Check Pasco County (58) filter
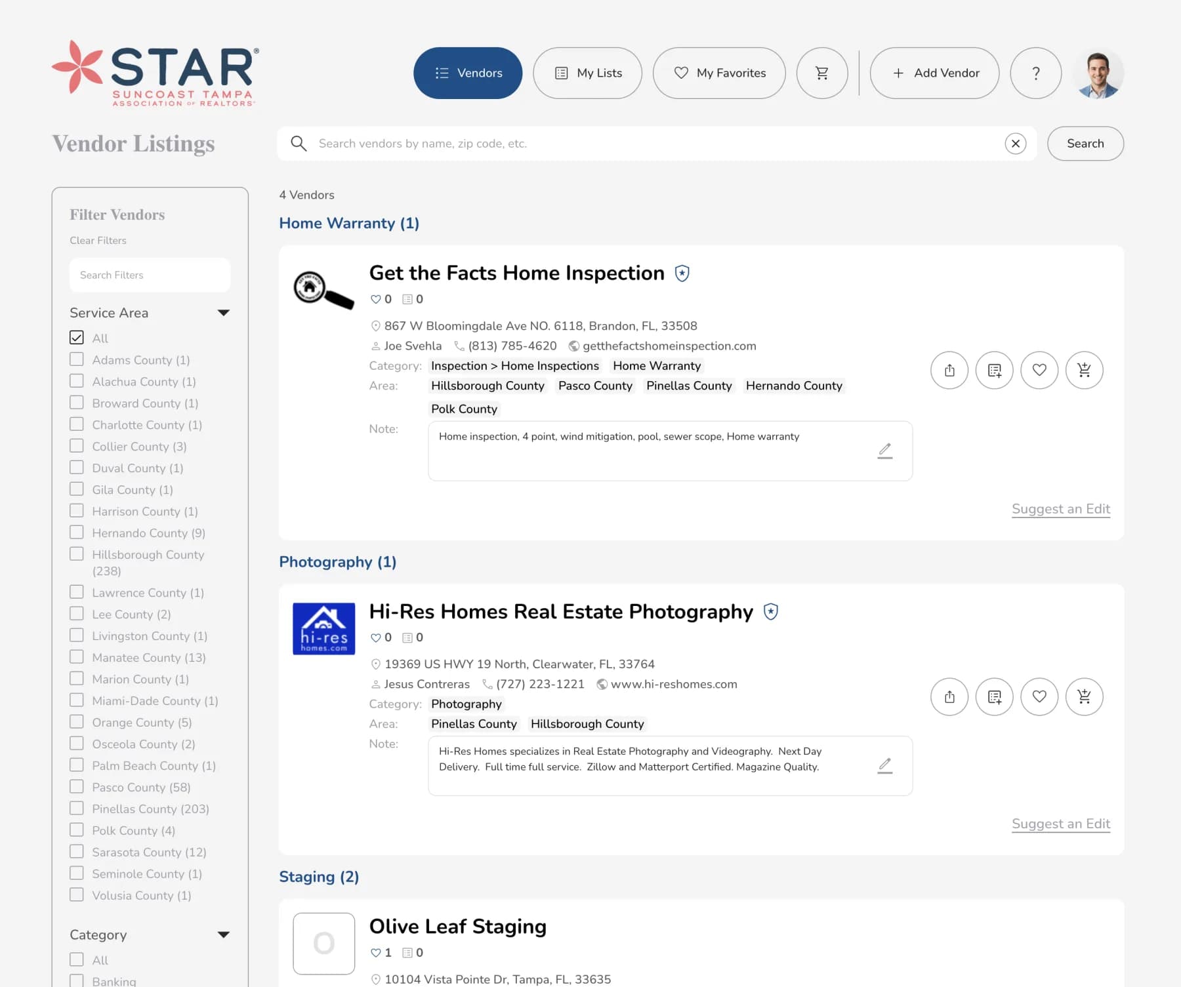The width and height of the screenshot is (1181, 987). pos(77,787)
